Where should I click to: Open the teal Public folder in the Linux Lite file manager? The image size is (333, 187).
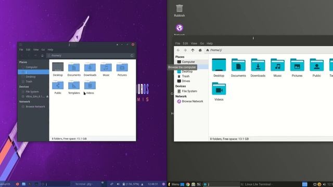tap(316, 65)
